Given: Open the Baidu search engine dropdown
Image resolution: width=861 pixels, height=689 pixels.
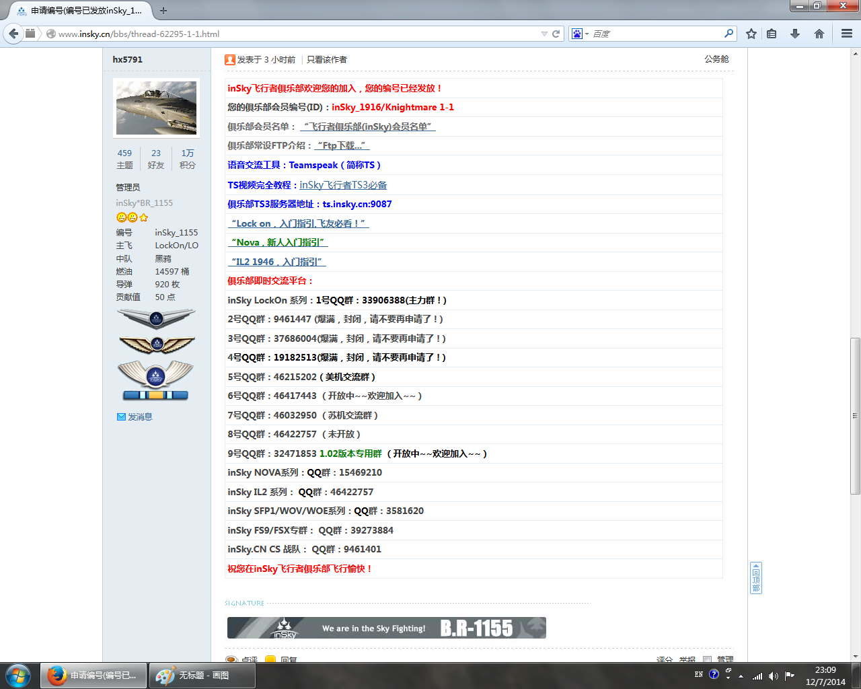Looking at the screenshot, I should point(579,34).
